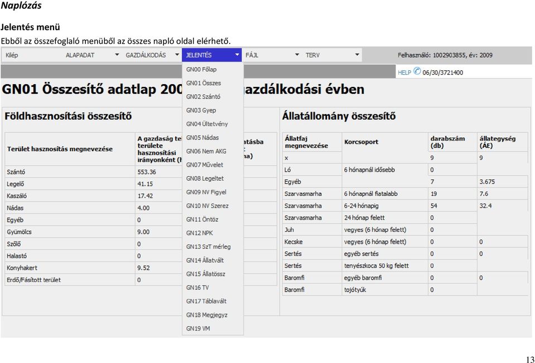Viewport: 535px width, 363px height.
Task: Click the 'egyéb sertés' cell
Action: (x=362, y=254)
